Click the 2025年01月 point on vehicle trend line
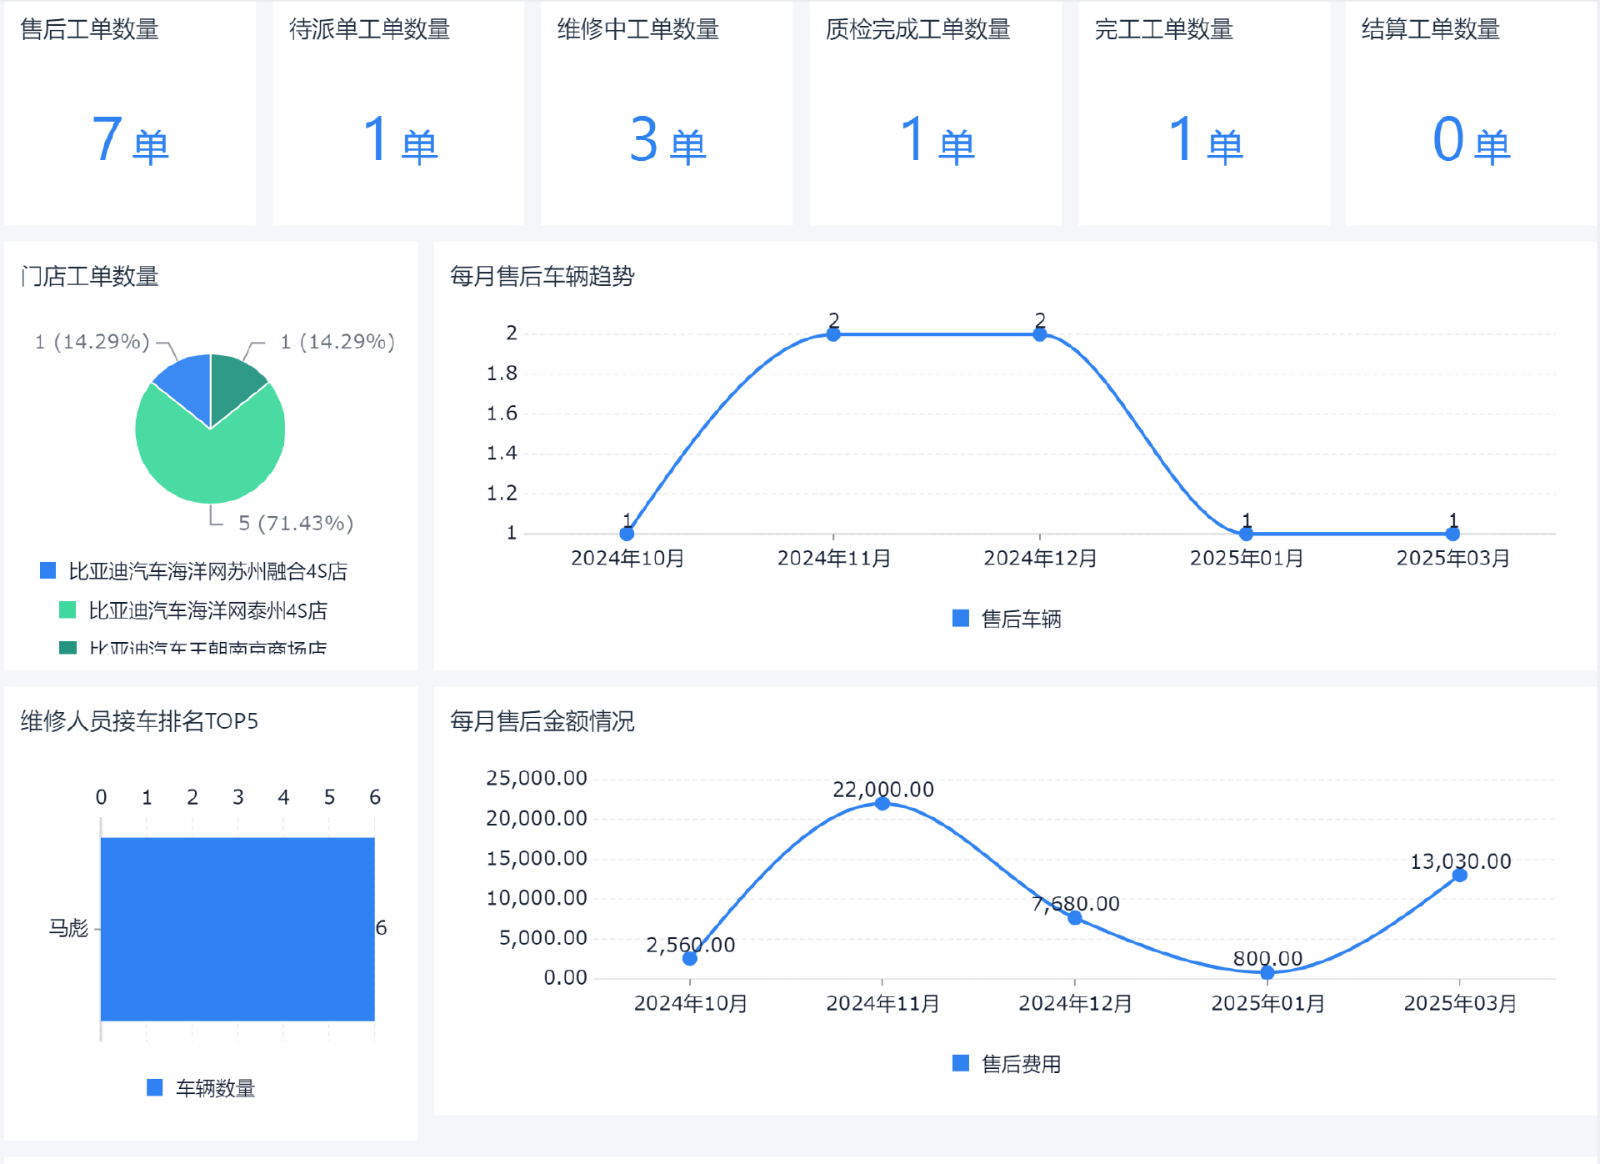Image resolution: width=1600 pixels, height=1164 pixels. click(1246, 534)
